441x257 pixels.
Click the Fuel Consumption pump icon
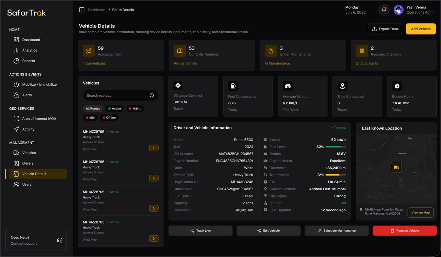pyautogui.click(x=233, y=86)
